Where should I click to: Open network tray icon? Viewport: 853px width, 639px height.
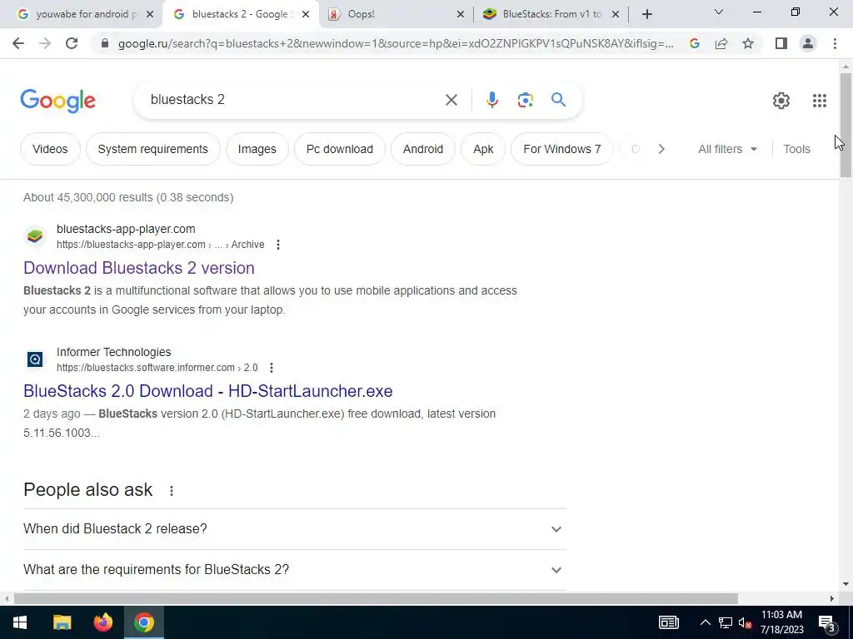pos(726,622)
